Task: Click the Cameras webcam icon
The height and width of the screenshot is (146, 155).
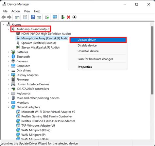Action: 13,61
